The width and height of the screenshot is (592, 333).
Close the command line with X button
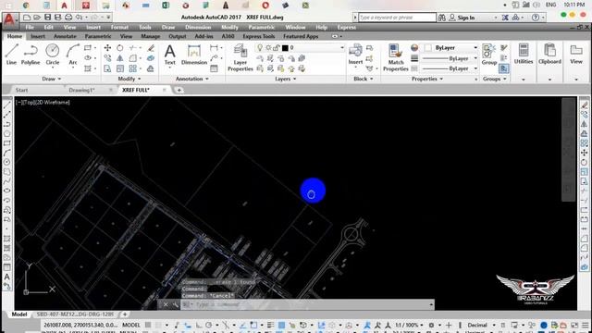coord(166,304)
